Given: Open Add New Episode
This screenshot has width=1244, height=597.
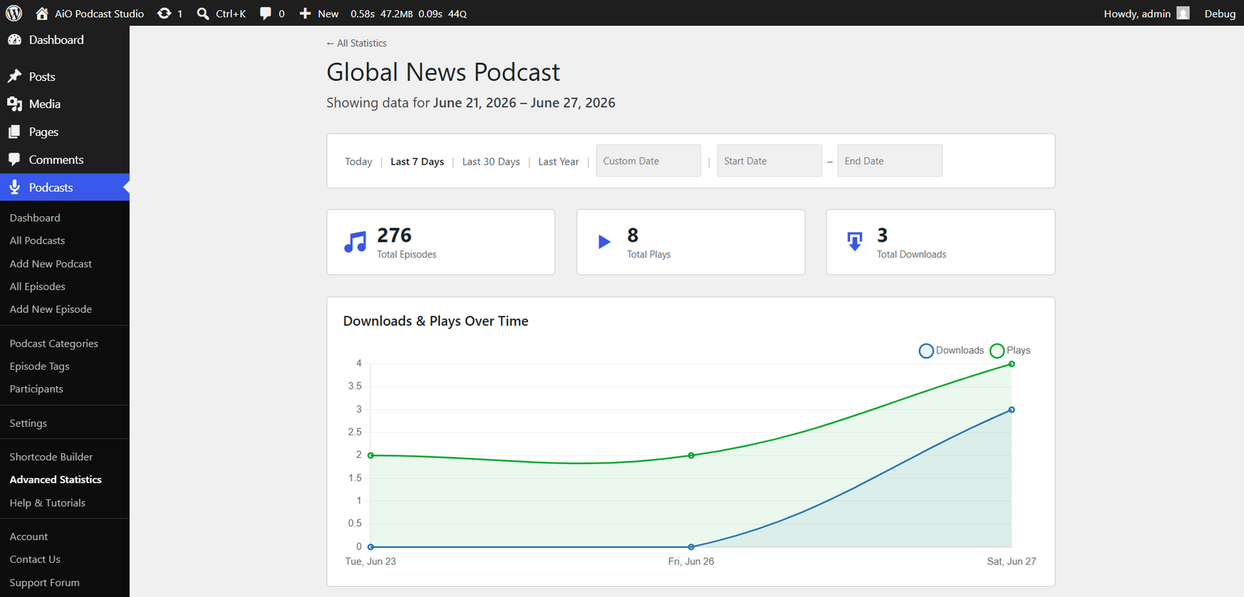Looking at the screenshot, I should click(51, 309).
